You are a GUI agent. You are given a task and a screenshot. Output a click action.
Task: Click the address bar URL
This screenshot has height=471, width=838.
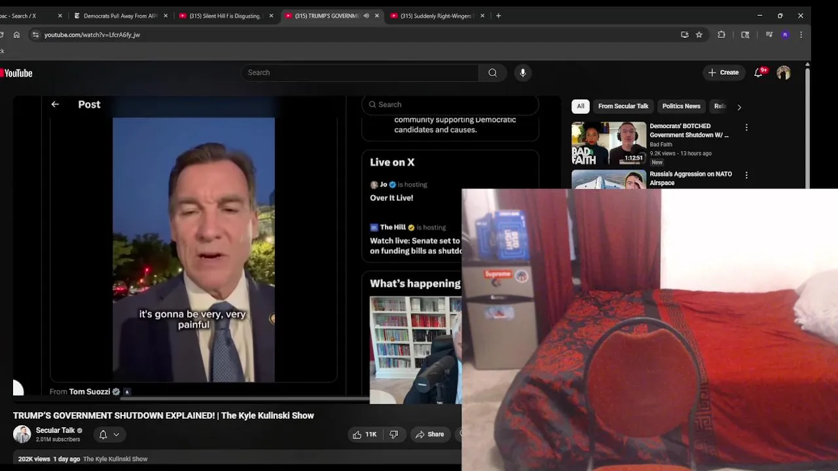coord(92,35)
